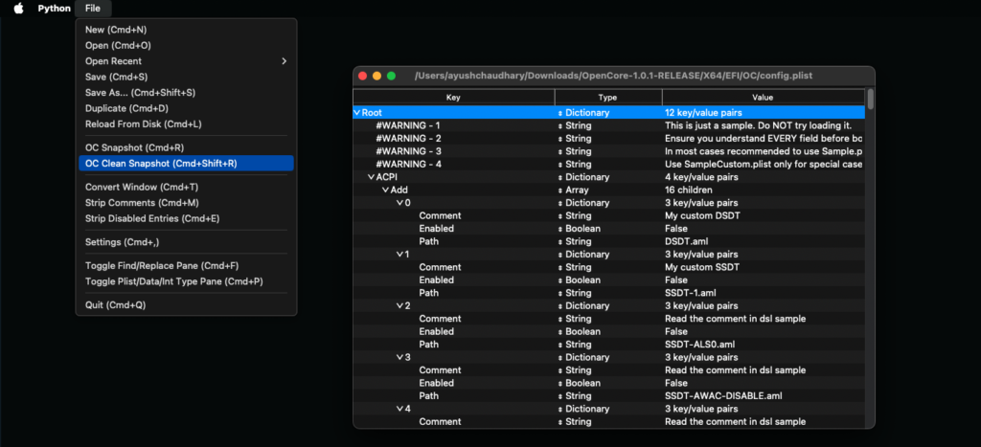Click the vertical scrollbar thumb
The height and width of the screenshot is (447, 981).
870,99
